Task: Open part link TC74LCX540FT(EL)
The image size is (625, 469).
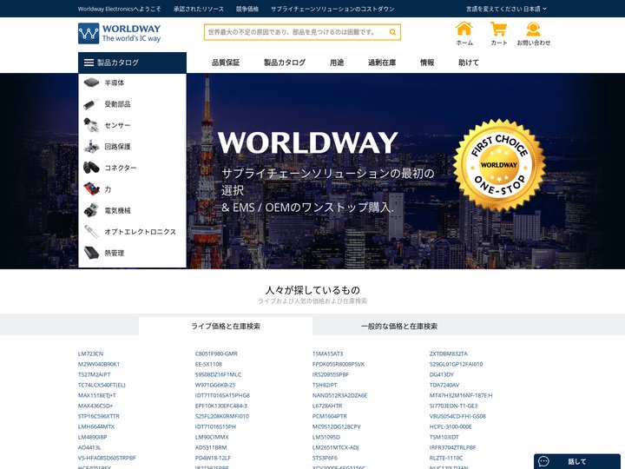Action: (102, 385)
